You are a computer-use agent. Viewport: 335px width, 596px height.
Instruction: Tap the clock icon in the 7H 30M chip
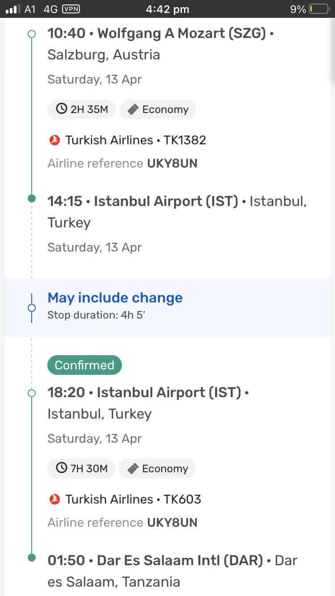coord(62,468)
